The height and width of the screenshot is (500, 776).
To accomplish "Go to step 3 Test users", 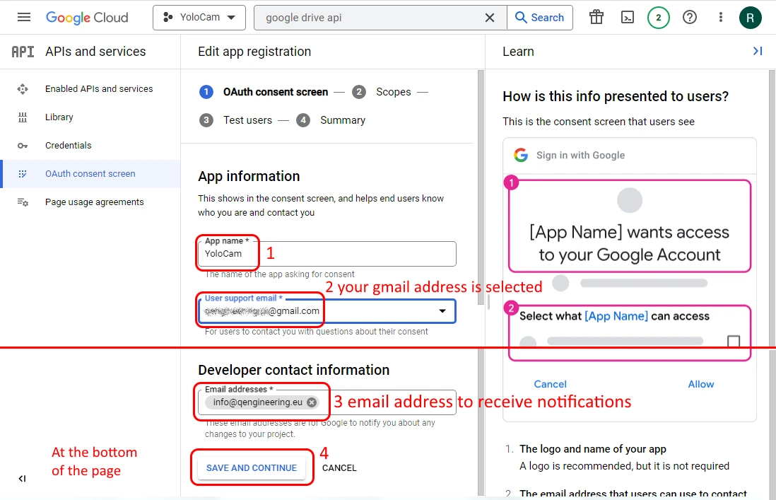I will [x=235, y=120].
